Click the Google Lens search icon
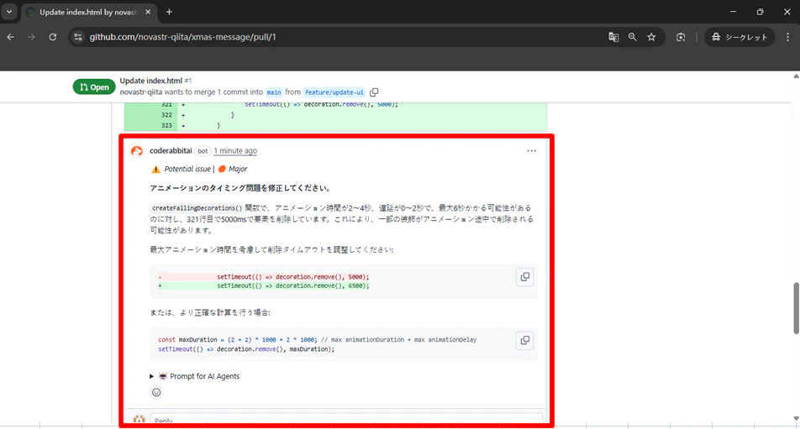Screen dimensions: 800x429 tap(681, 37)
